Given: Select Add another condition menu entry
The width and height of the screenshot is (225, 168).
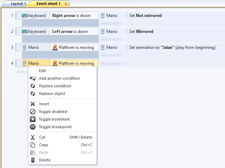Looking at the screenshot, I should (59, 78).
